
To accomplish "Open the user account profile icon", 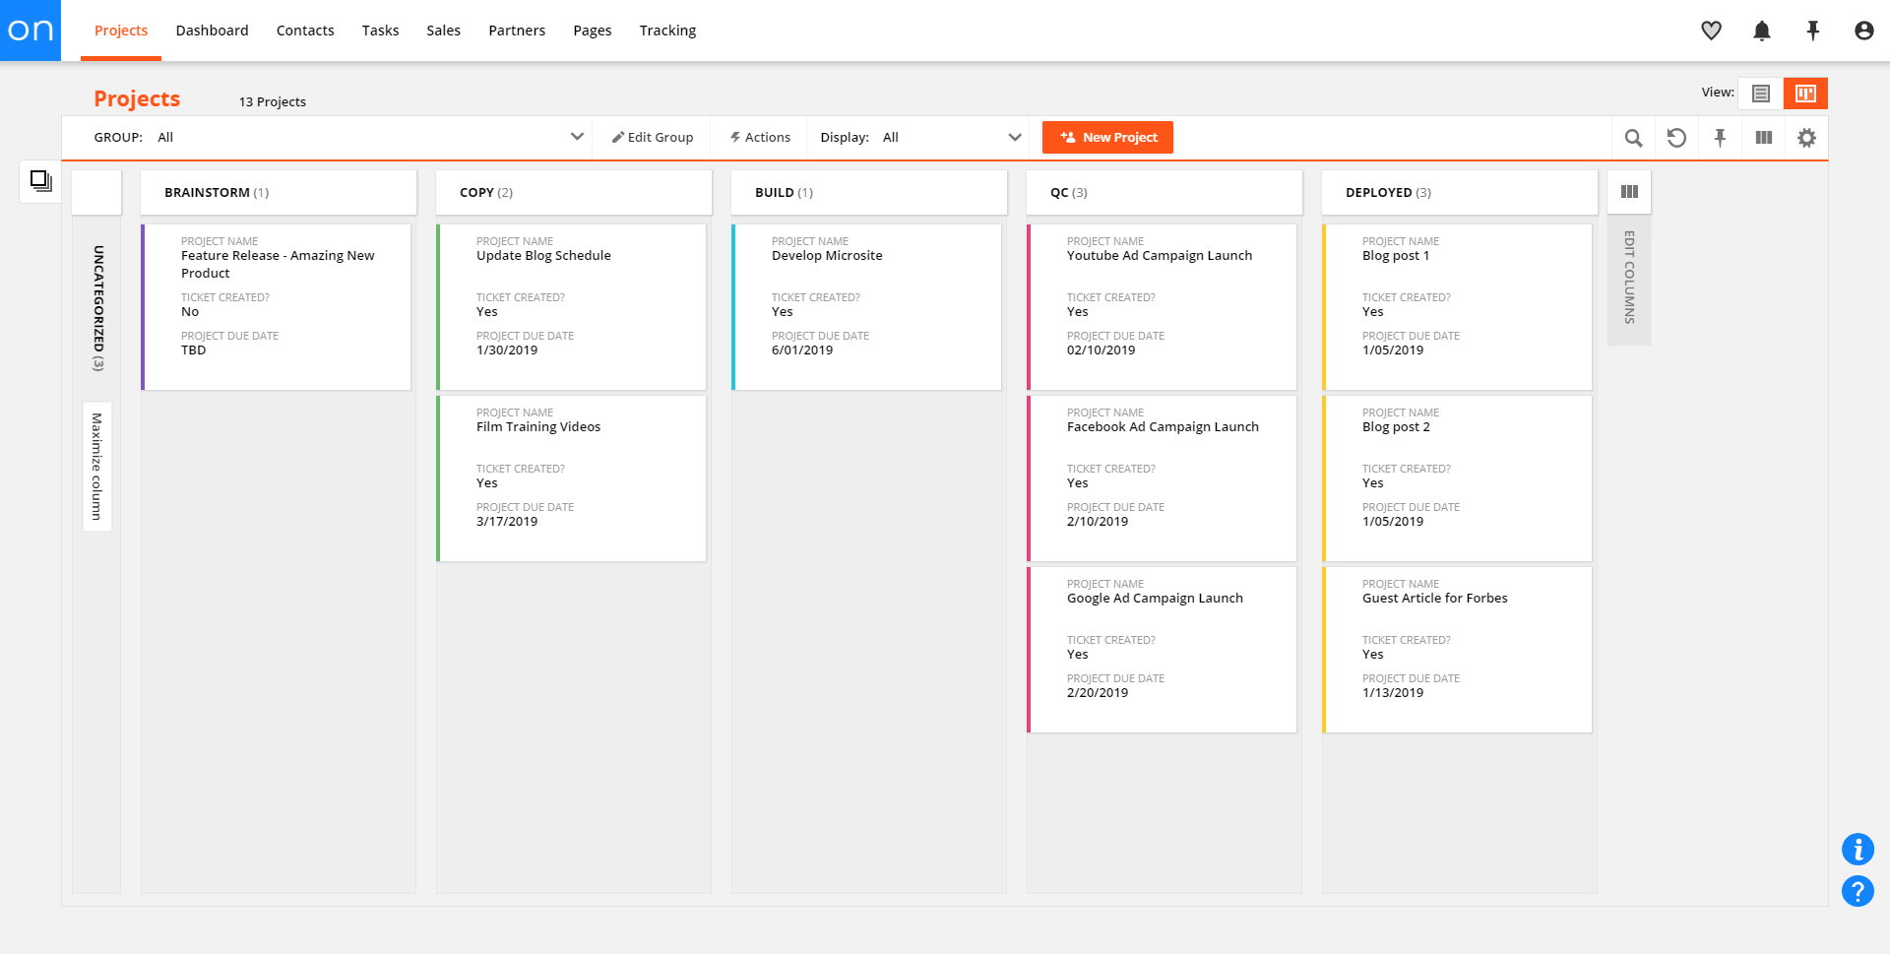I will 1863,31.
